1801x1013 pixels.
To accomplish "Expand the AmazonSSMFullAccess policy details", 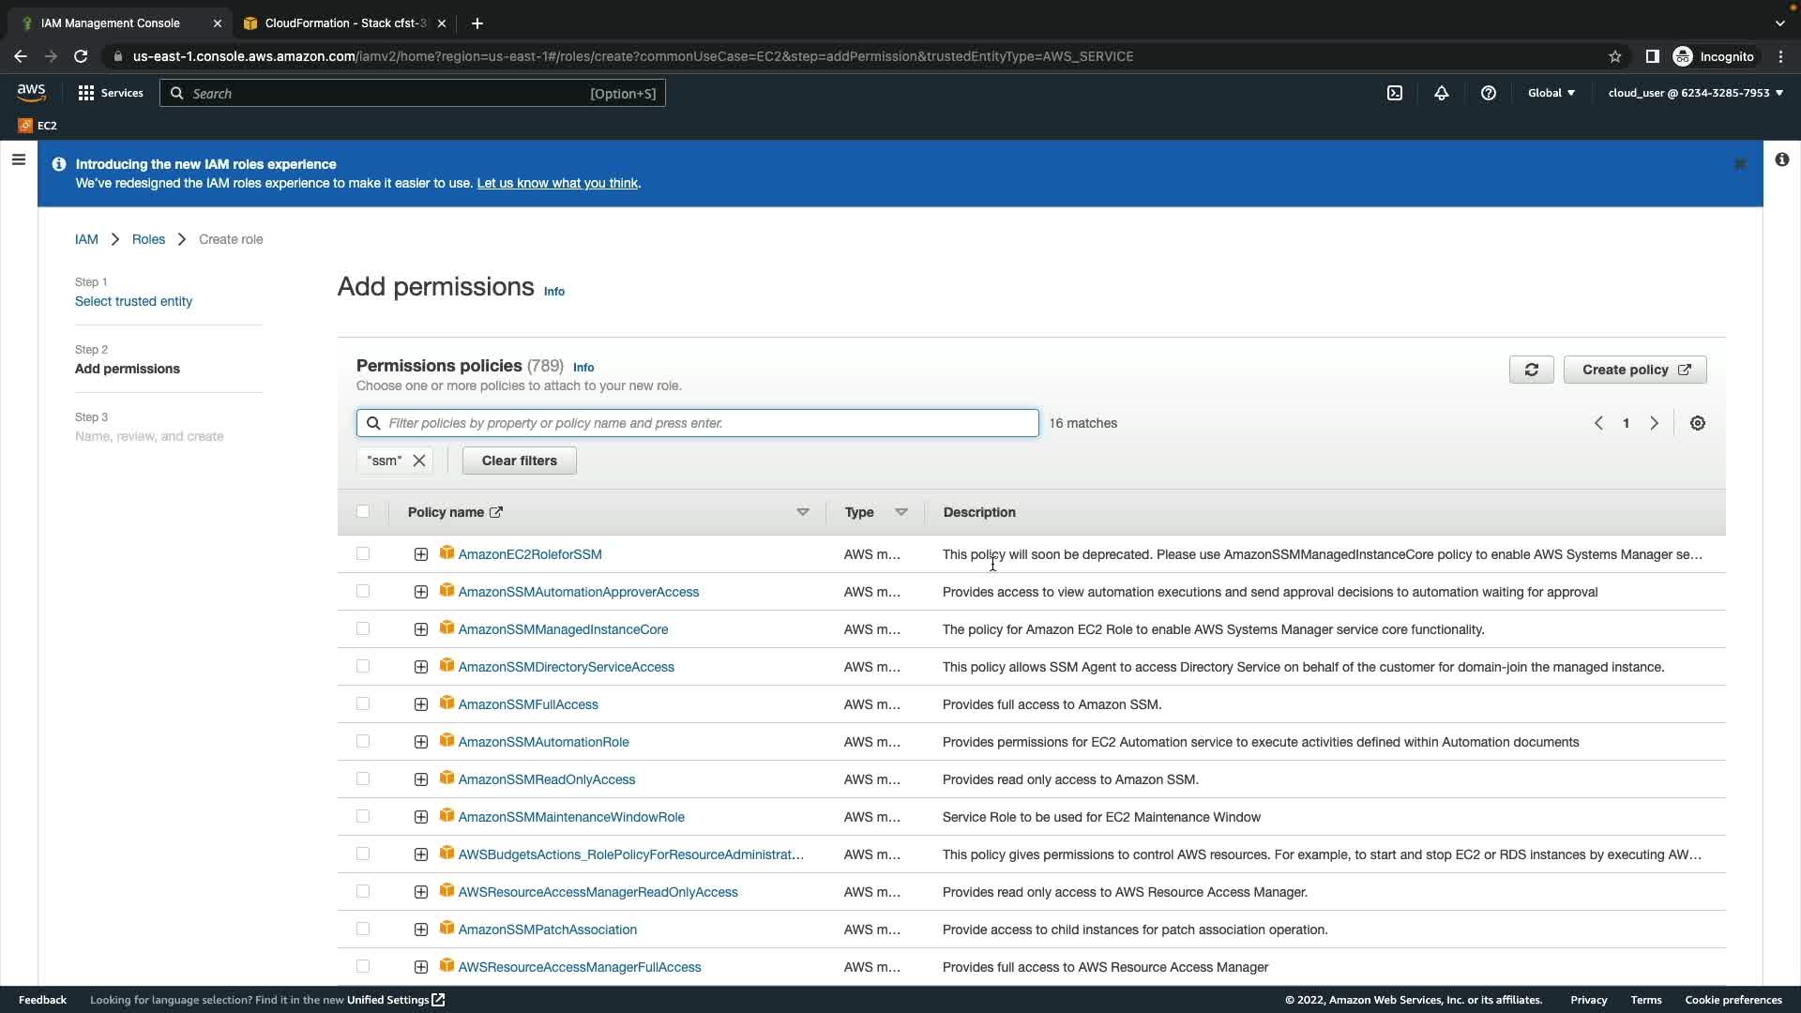I will (421, 704).
